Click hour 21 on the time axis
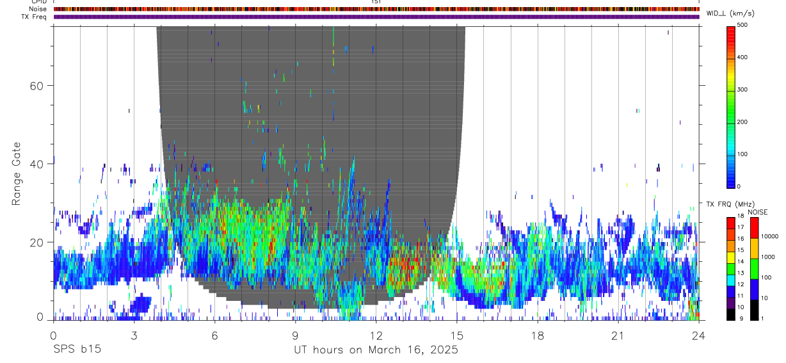Viewport: 786px width, 363px height. 618,335
